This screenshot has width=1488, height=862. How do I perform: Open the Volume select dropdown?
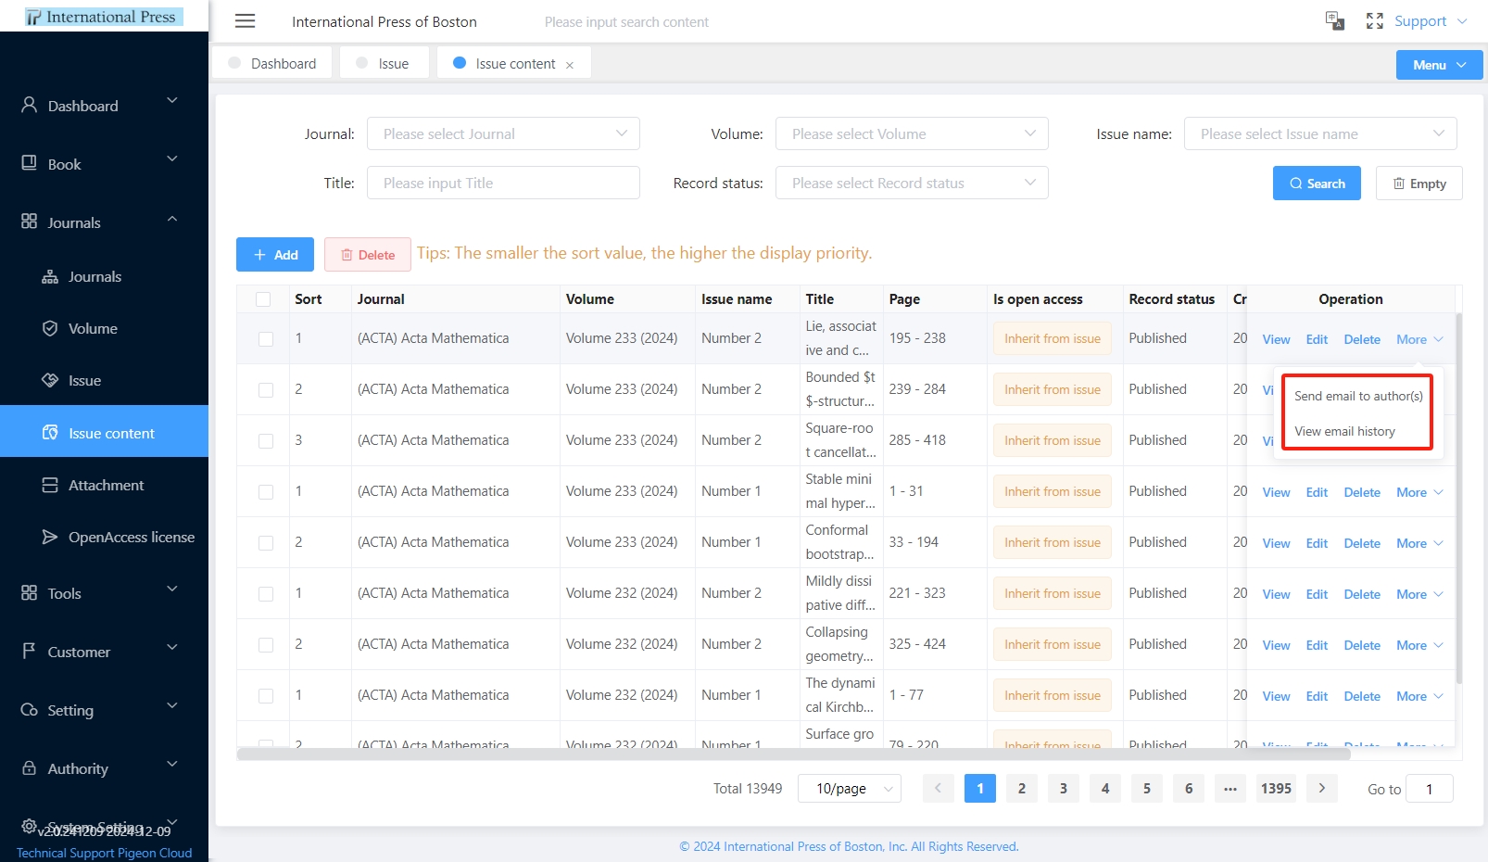pos(912,133)
